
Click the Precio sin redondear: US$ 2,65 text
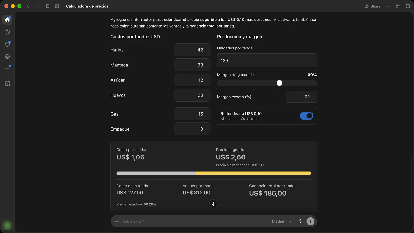[x=240, y=165]
